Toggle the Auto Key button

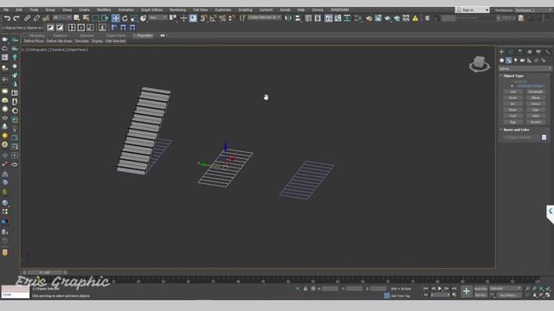pyautogui.click(x=480, y=289)
